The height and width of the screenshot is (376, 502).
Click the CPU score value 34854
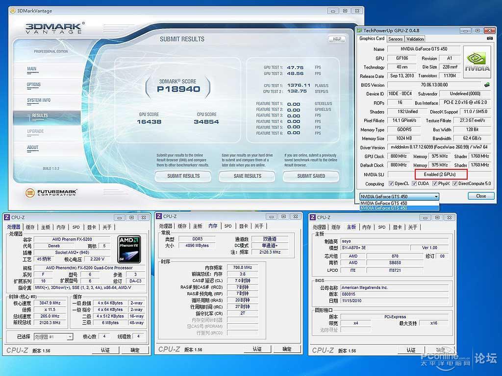click(x=206, y=121)
